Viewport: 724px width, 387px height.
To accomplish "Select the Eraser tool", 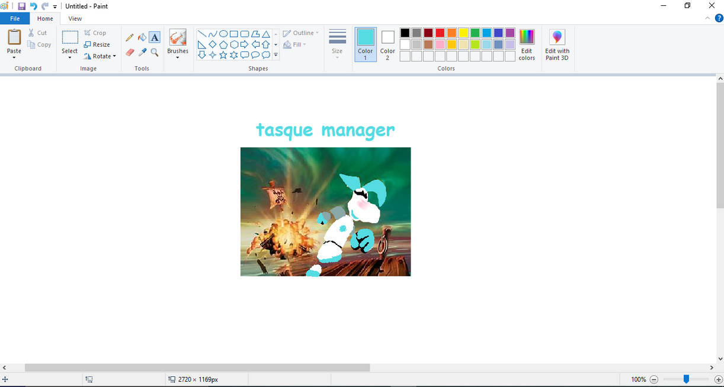I will (130, 52).
